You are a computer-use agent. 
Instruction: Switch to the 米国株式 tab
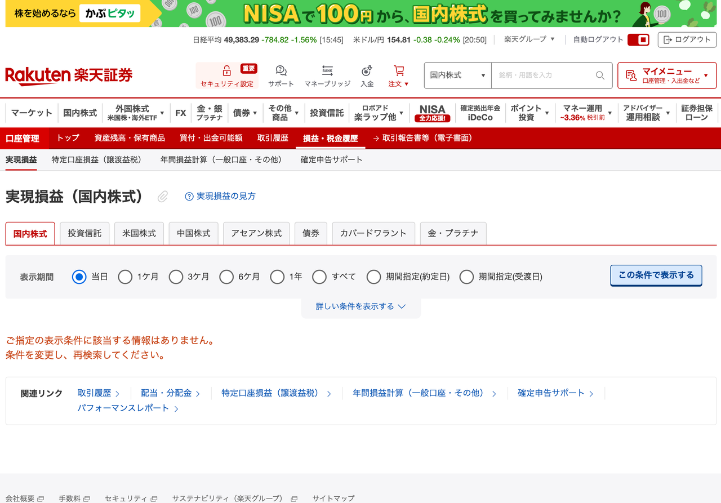[x=139, y=233]
